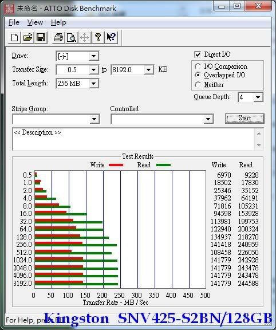
Task: Expand the Total Length 256 MB dropdown
Action: pos(93,84)
